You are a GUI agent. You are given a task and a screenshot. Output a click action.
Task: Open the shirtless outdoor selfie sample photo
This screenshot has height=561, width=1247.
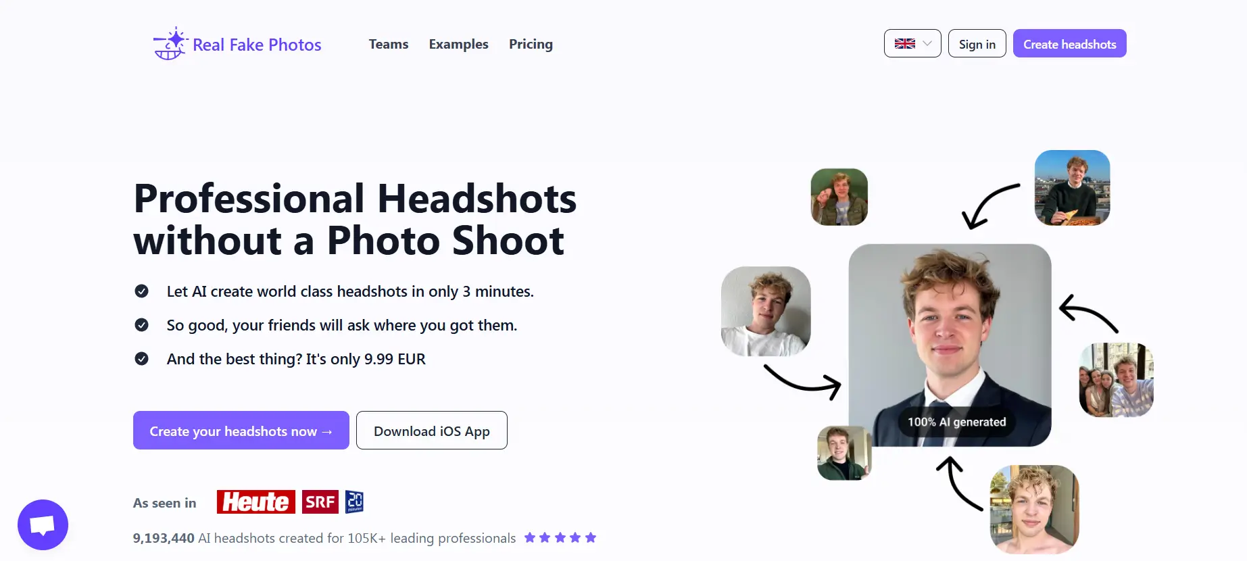(x=1035, y=510)
